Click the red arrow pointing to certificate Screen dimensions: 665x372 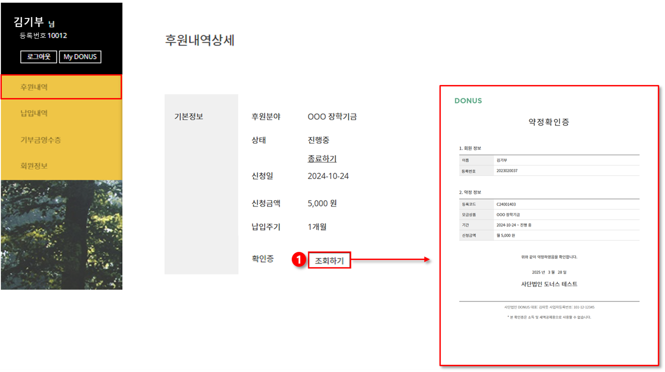pos(390,260)
